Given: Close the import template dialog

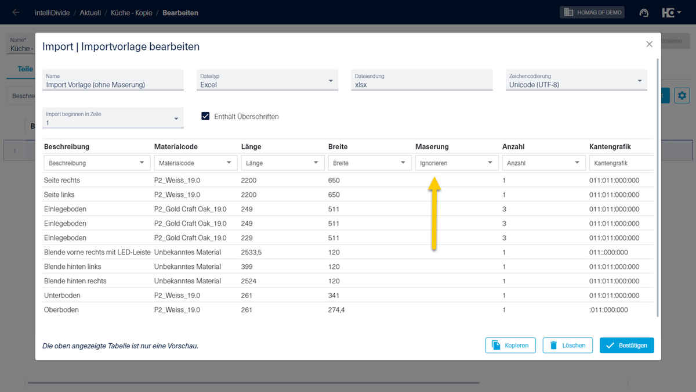Looking at the screenshot, I should 649,44.
